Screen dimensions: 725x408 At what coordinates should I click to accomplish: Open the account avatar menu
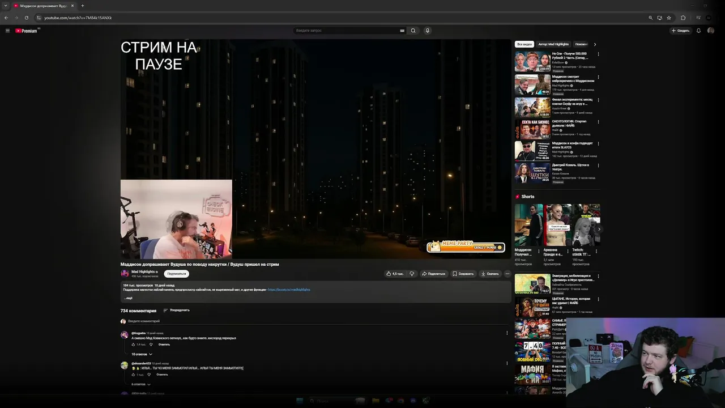tap(711, 31)
